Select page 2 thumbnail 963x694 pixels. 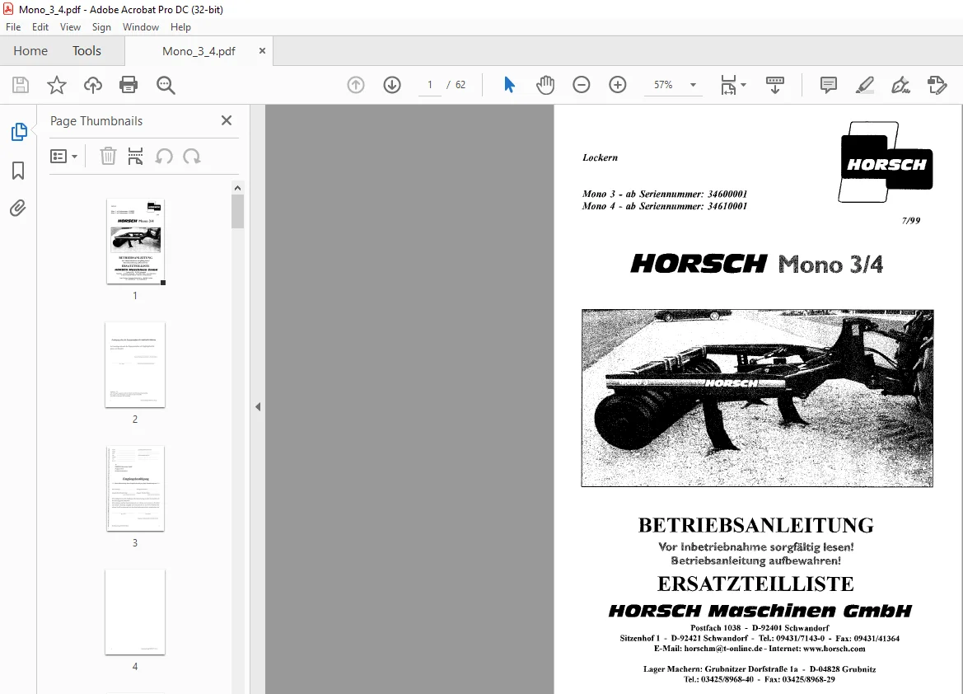click(135, 364)
